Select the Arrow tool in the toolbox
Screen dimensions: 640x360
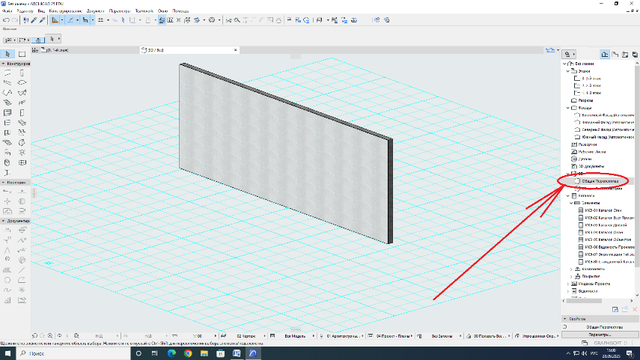pos(7,54)
